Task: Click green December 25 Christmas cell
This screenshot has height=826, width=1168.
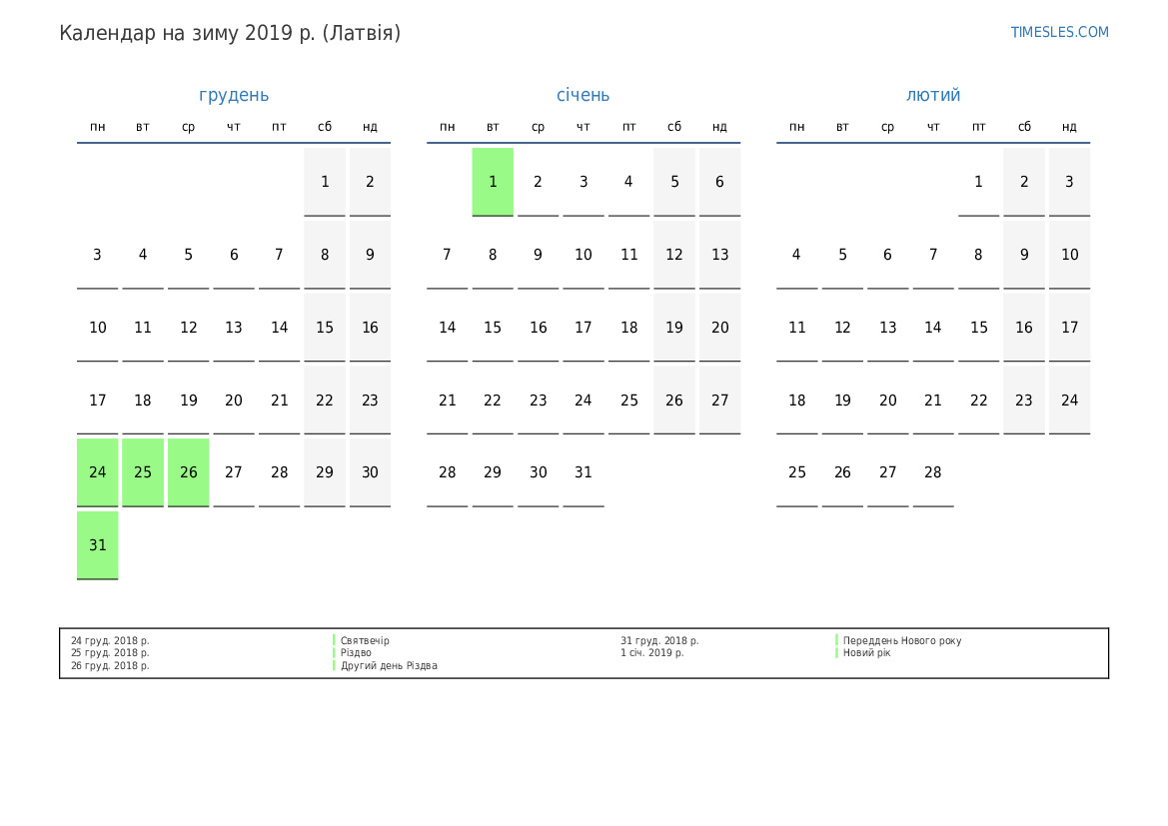Action: [x=143, y=472]
